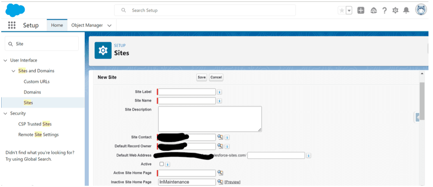Enable the Active checkbox
The width and height of the screenshot is (433, 187).
point(161,164)
